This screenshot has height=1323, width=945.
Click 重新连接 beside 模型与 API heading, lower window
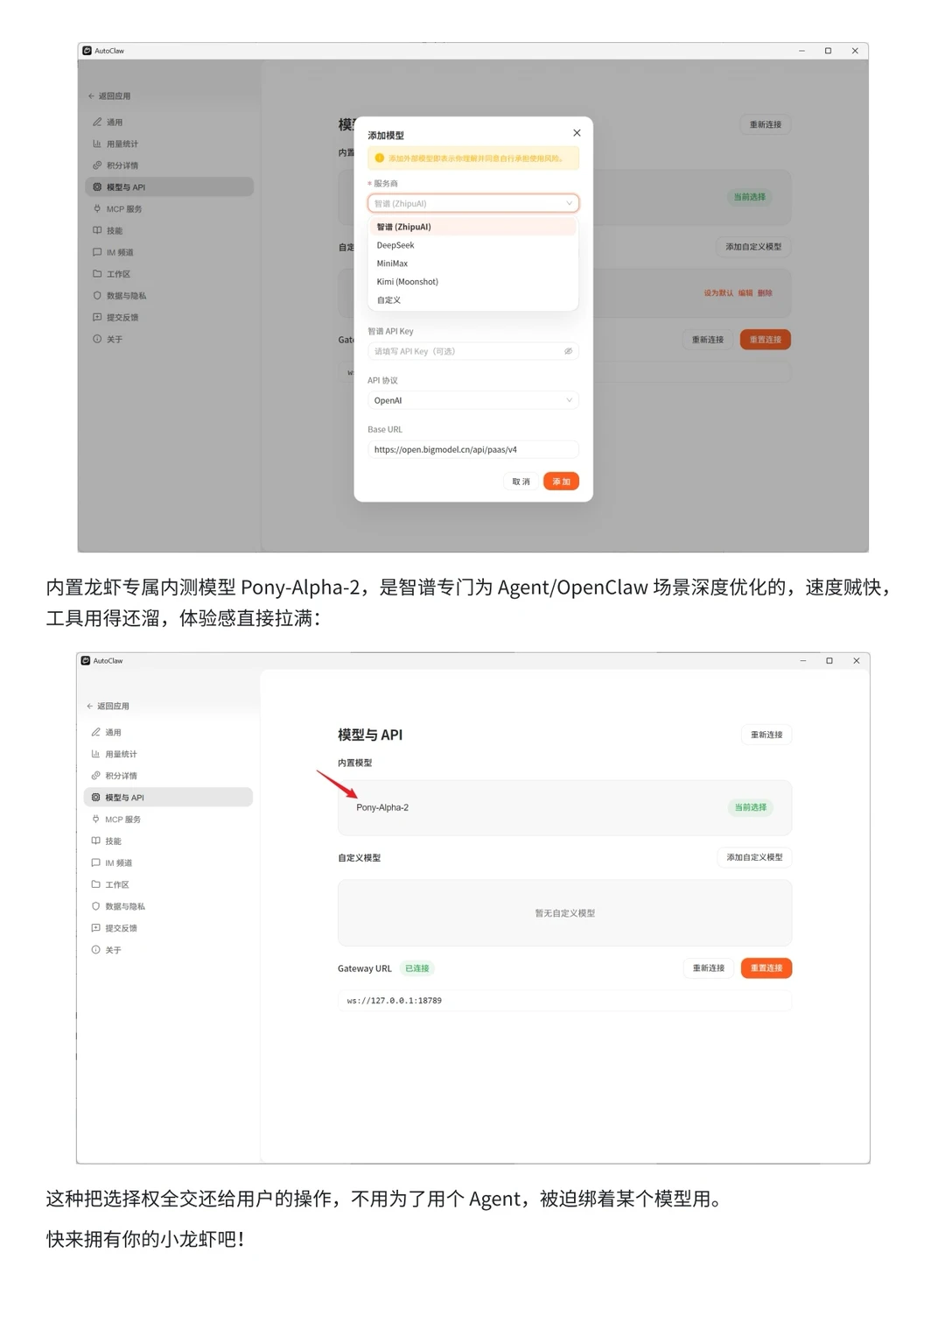766,735
